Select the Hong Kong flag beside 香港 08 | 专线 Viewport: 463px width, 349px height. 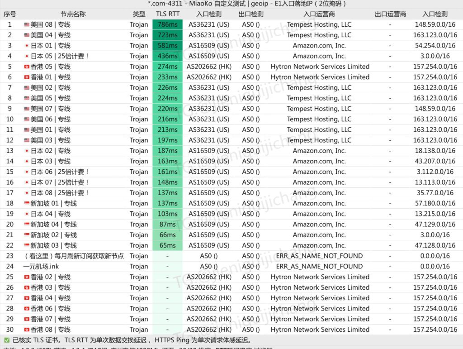(x=27, y=330)
